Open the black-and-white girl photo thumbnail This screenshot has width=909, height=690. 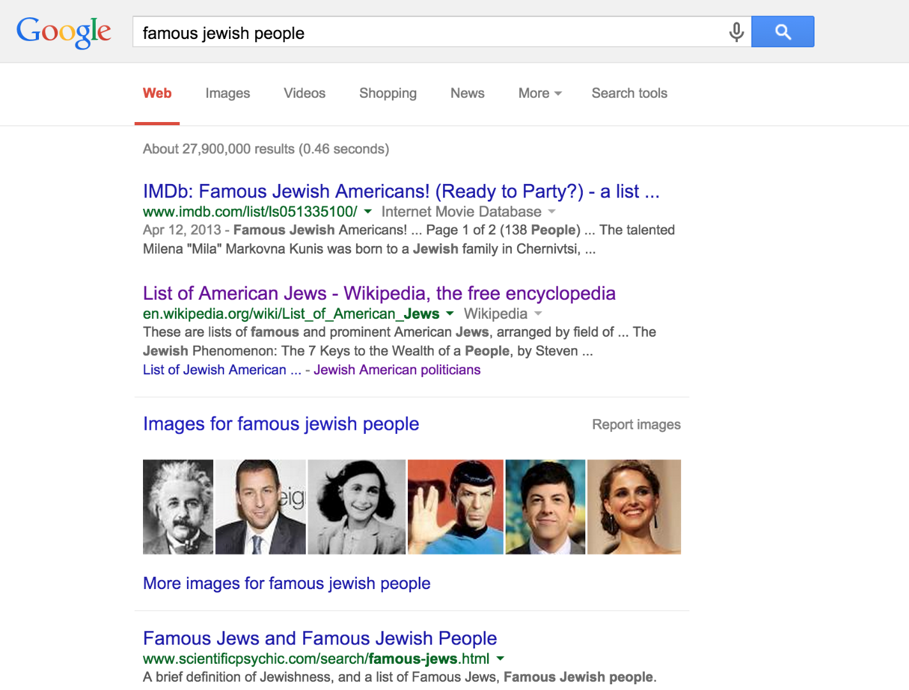[356, 507]
